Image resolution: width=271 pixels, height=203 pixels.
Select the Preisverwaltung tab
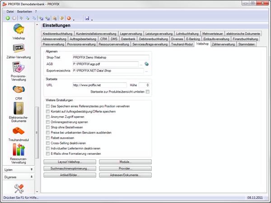tap(53, 44)
